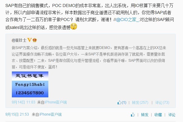Click iPhone客户端 source link on the outer post
Image resolution: width=183 pixels, height=122 pixels.
(x=50, y=114)
